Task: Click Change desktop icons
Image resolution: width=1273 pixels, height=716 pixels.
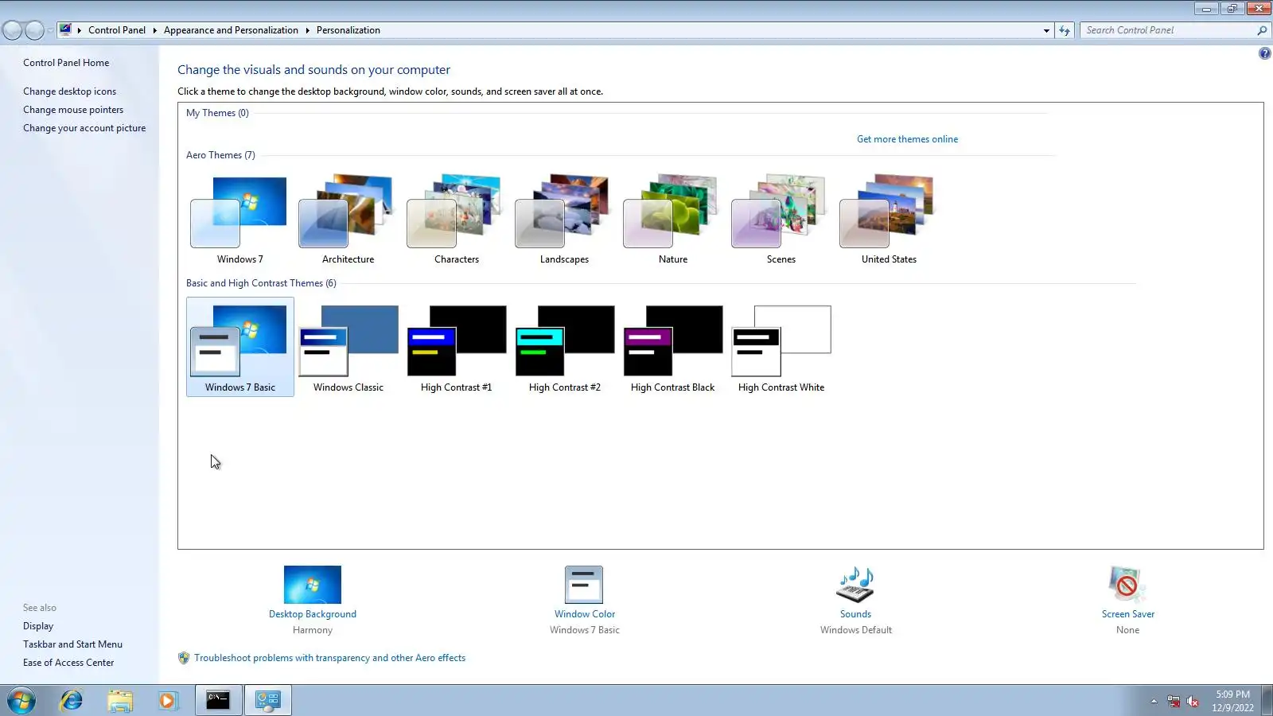Action: point(69,91)
